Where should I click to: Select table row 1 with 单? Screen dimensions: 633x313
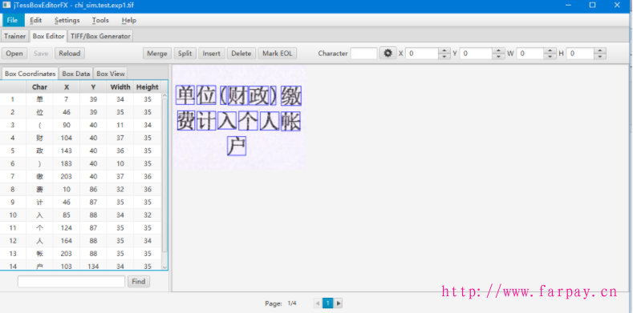click(x=80, y=99)
